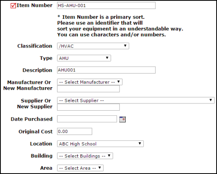Open the Select Area dropdown

click(80, 168)
